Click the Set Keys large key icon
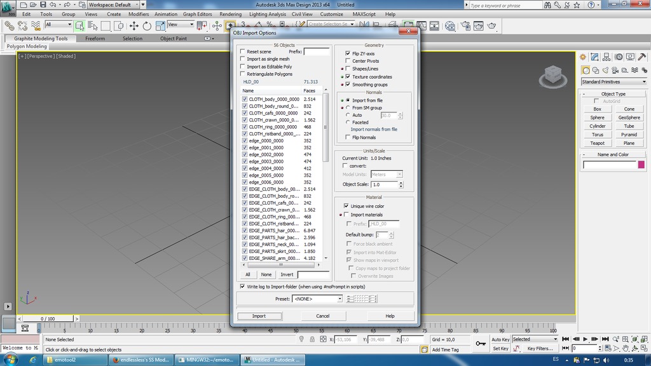Viewport: 651px width, 366px height. [481, 344]
